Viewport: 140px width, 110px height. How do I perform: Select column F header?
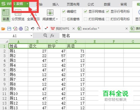[x=114, y=42]
